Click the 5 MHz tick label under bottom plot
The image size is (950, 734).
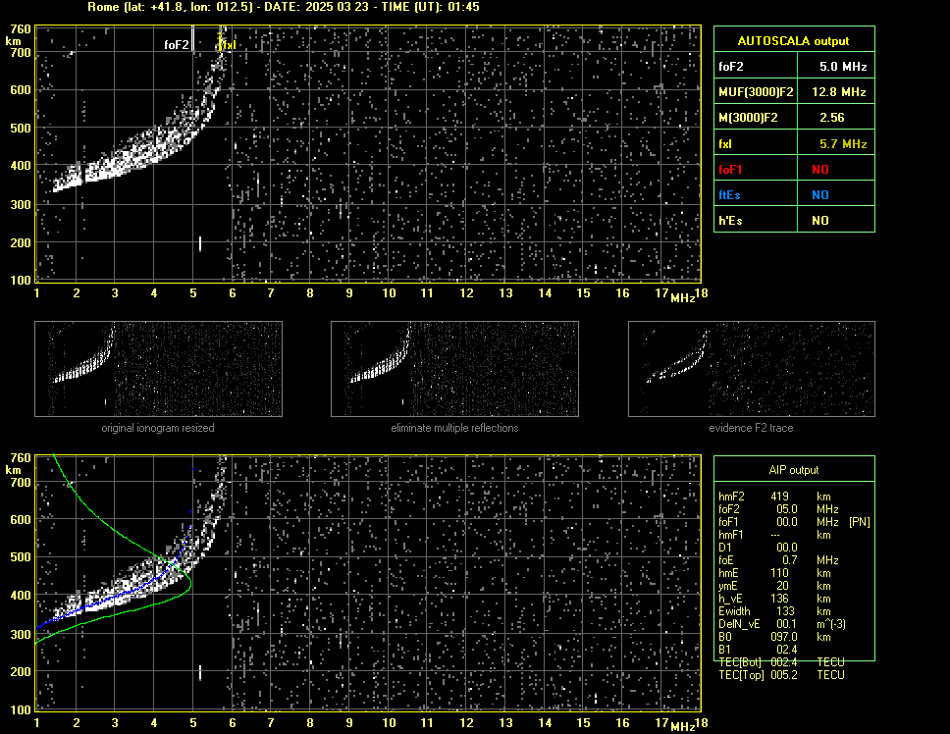pyautogui.click(x=193, y=722)
